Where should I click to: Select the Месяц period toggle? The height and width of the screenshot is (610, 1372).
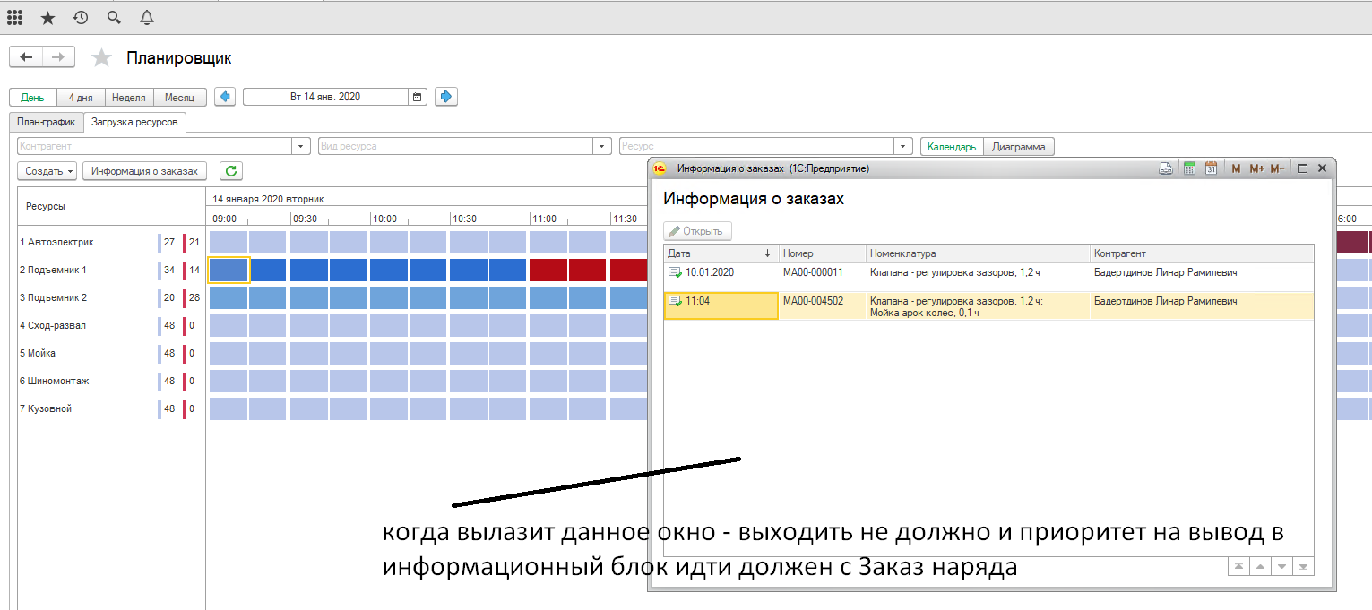[179, 97]
